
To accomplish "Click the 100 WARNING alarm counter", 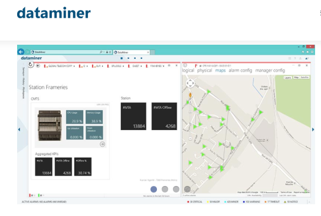I will pyautogui.click(x=251, y=202).
